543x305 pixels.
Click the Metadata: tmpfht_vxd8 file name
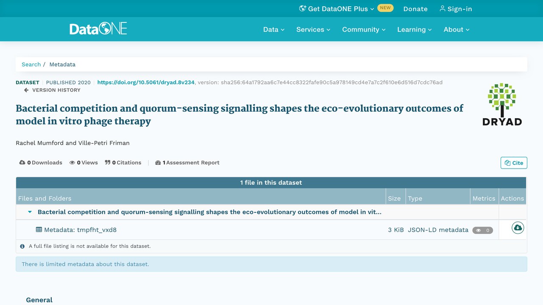pos(80,230)
